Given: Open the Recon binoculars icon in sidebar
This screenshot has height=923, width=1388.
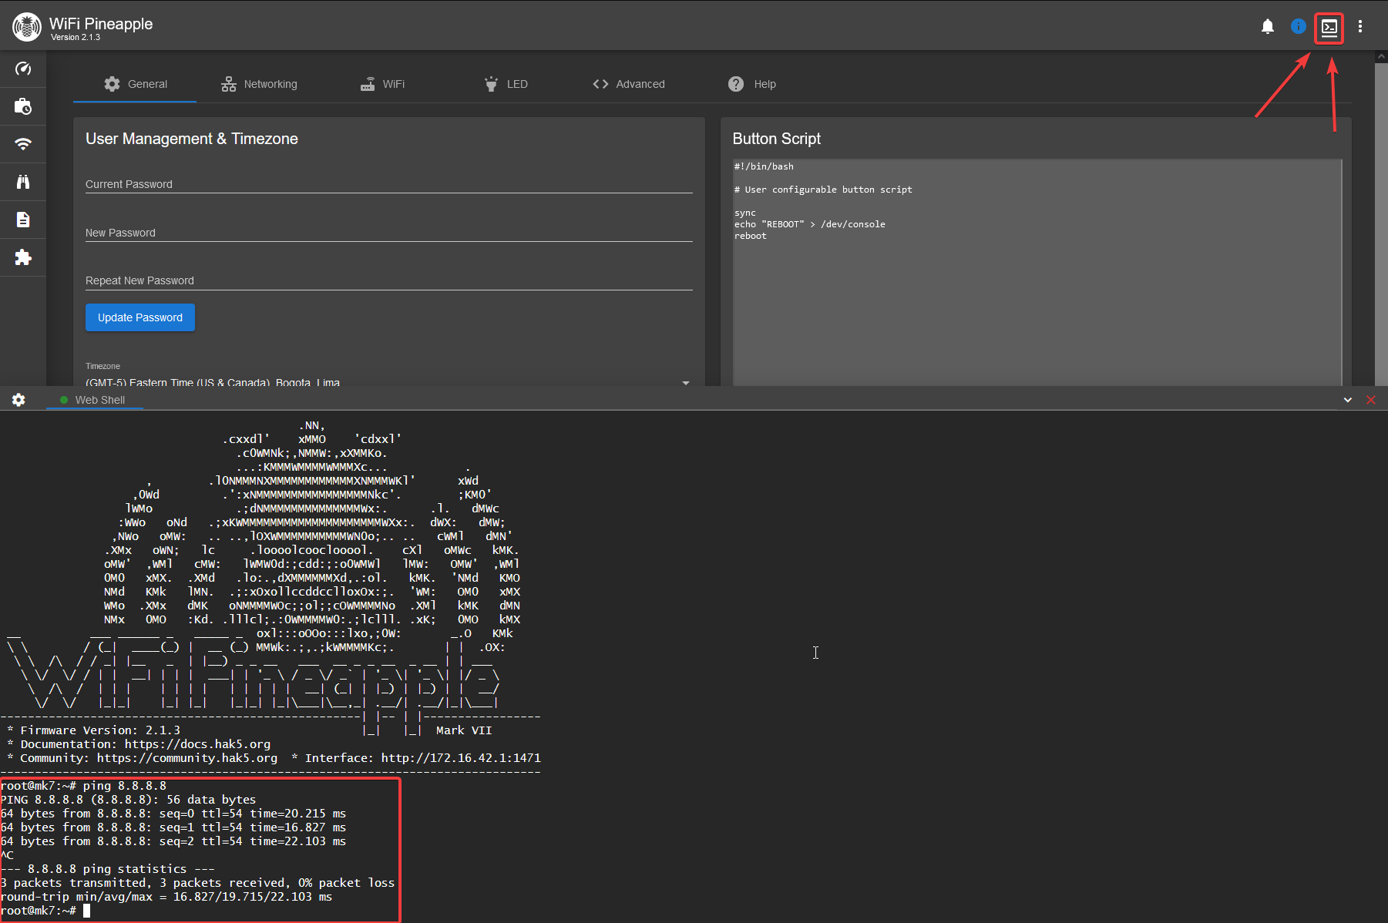Looking at the screenshot, I should pos(23,182).
